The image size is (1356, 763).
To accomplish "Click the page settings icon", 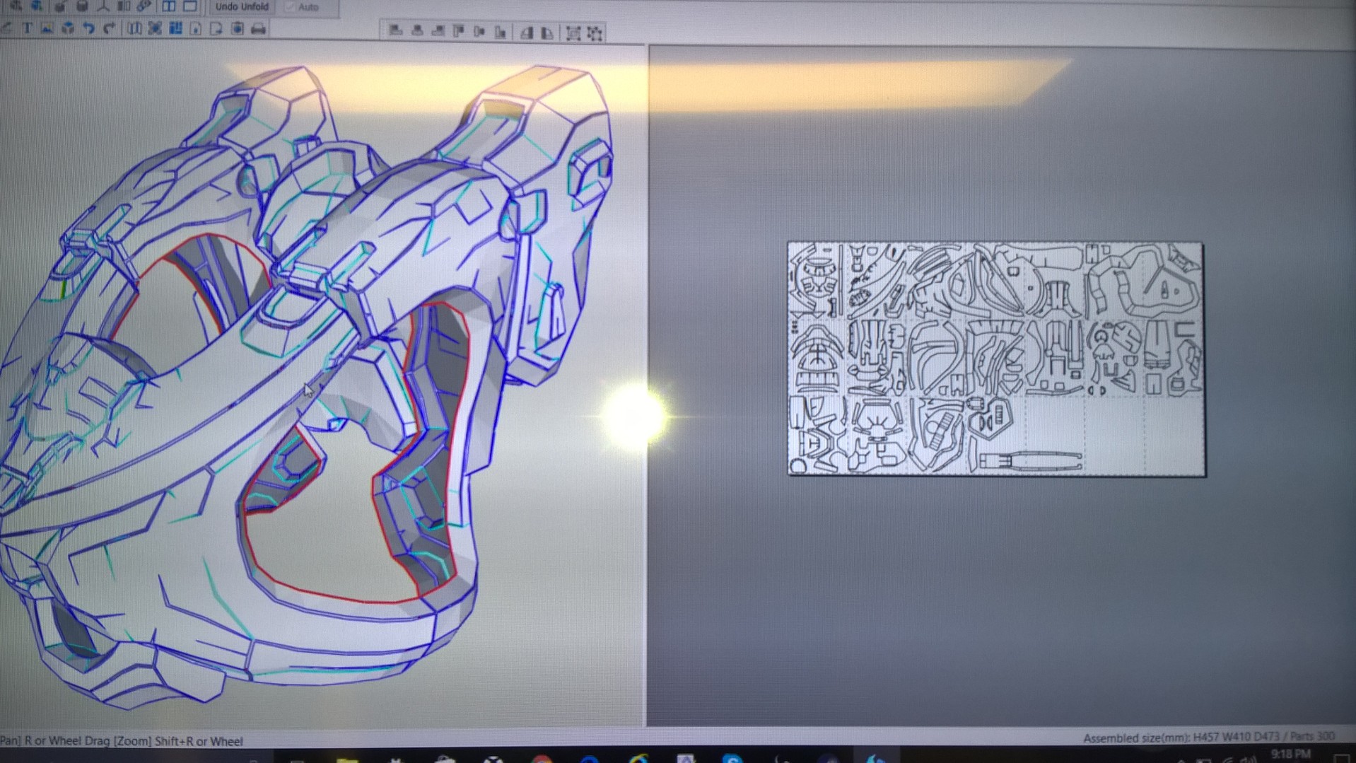I will 196,28.
